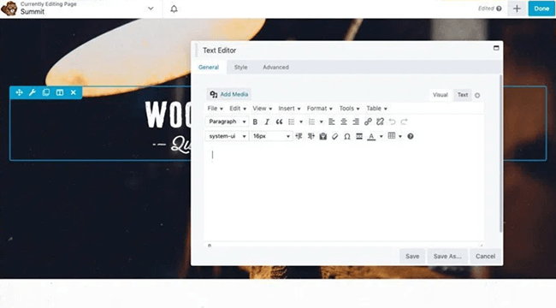
Task: Open text color picker arrow
Action: tap(382, 136)
